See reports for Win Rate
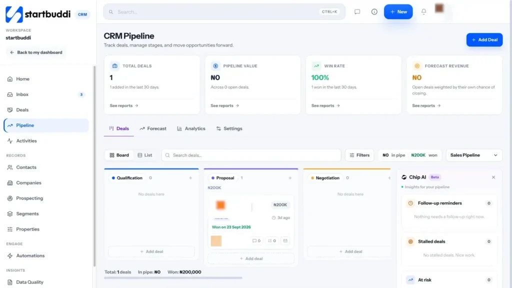This screenshot has height=288, width=512. pyautogui.click(x=325, y=106)
